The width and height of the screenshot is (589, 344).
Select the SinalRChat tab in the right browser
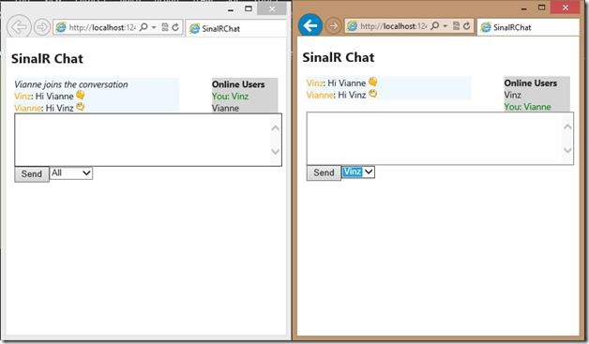point(528,27)
